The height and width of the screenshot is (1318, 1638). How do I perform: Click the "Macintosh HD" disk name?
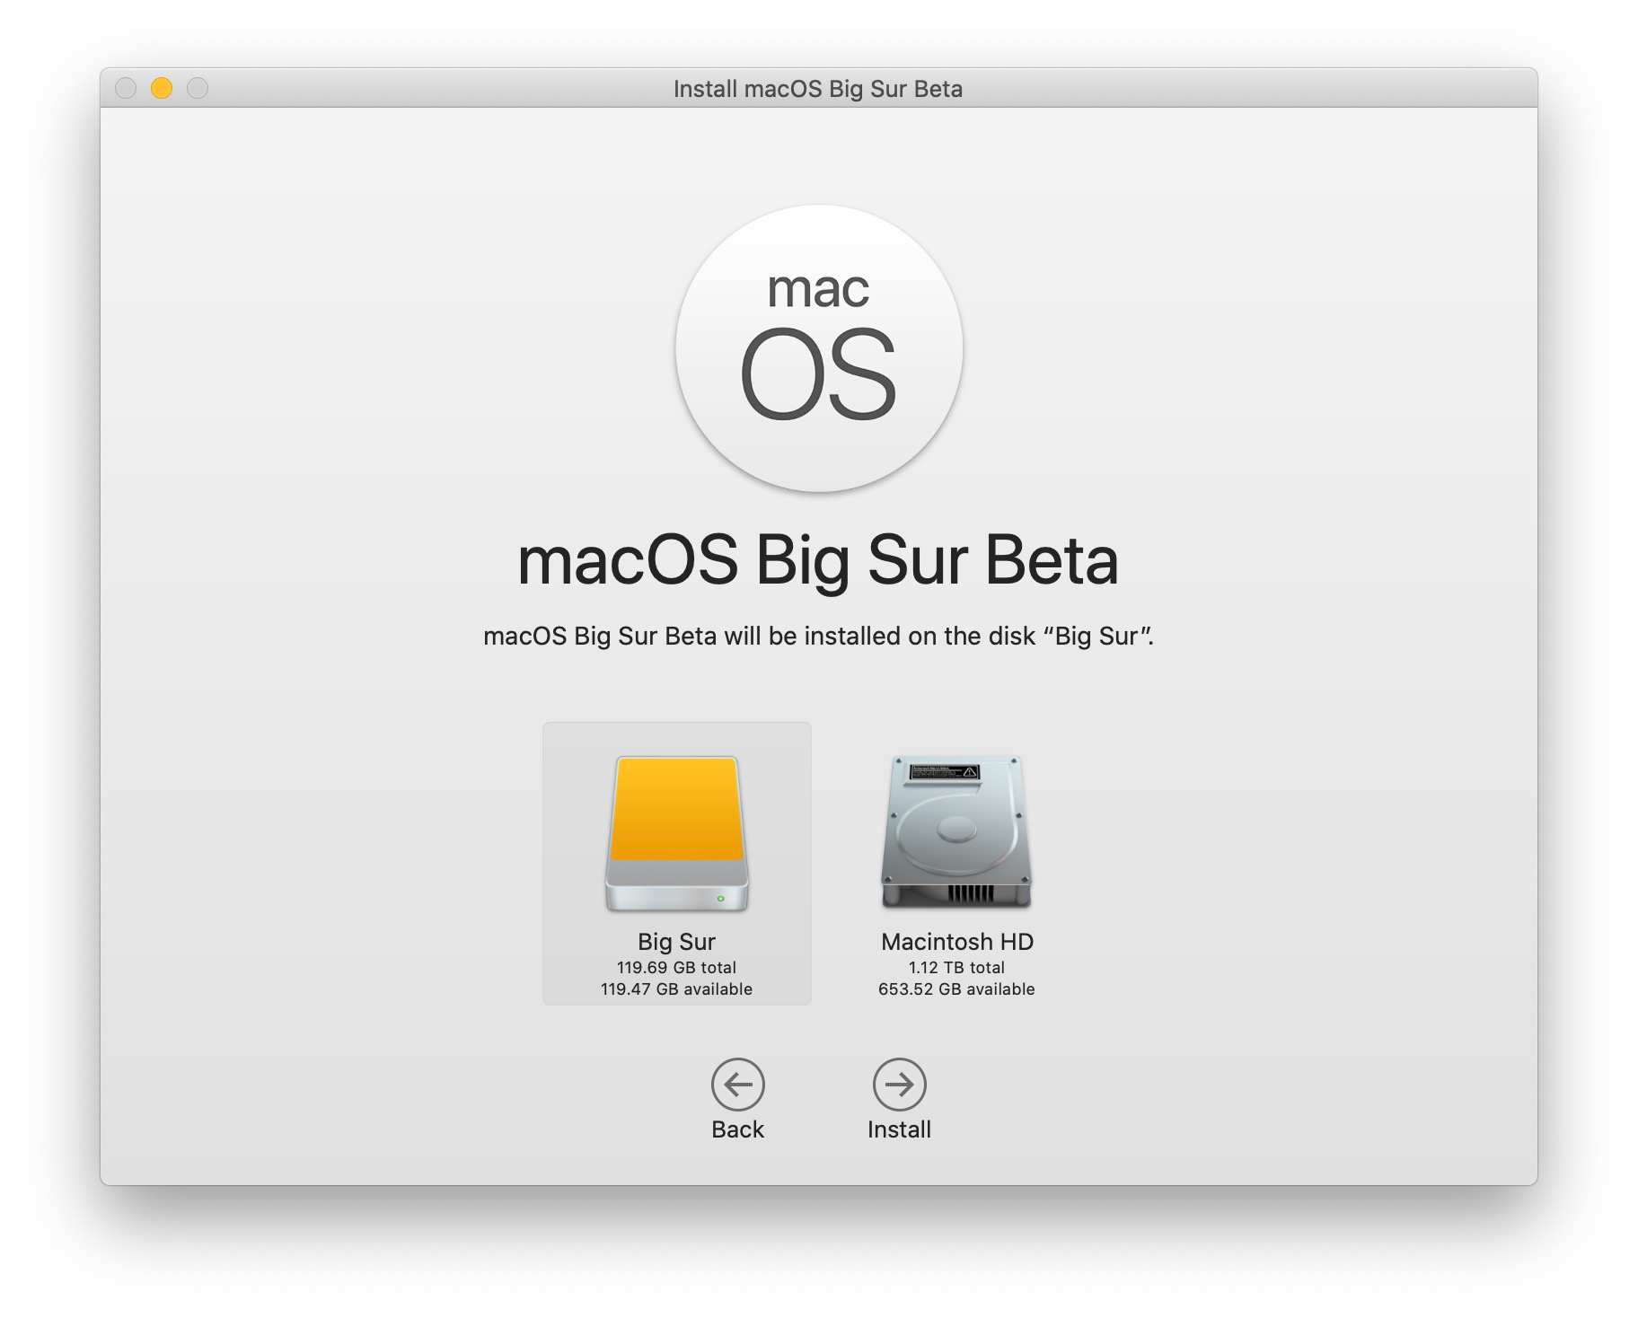tap(957, 942)
